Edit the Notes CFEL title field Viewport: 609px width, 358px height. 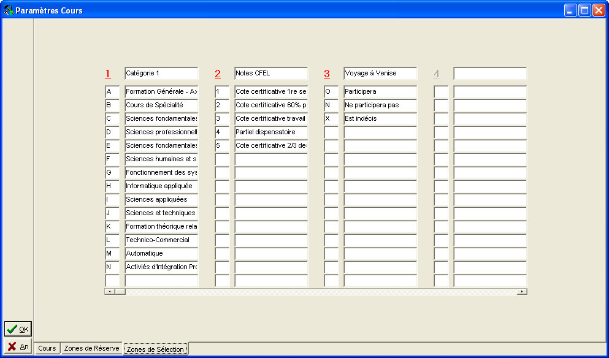(271, 74)
